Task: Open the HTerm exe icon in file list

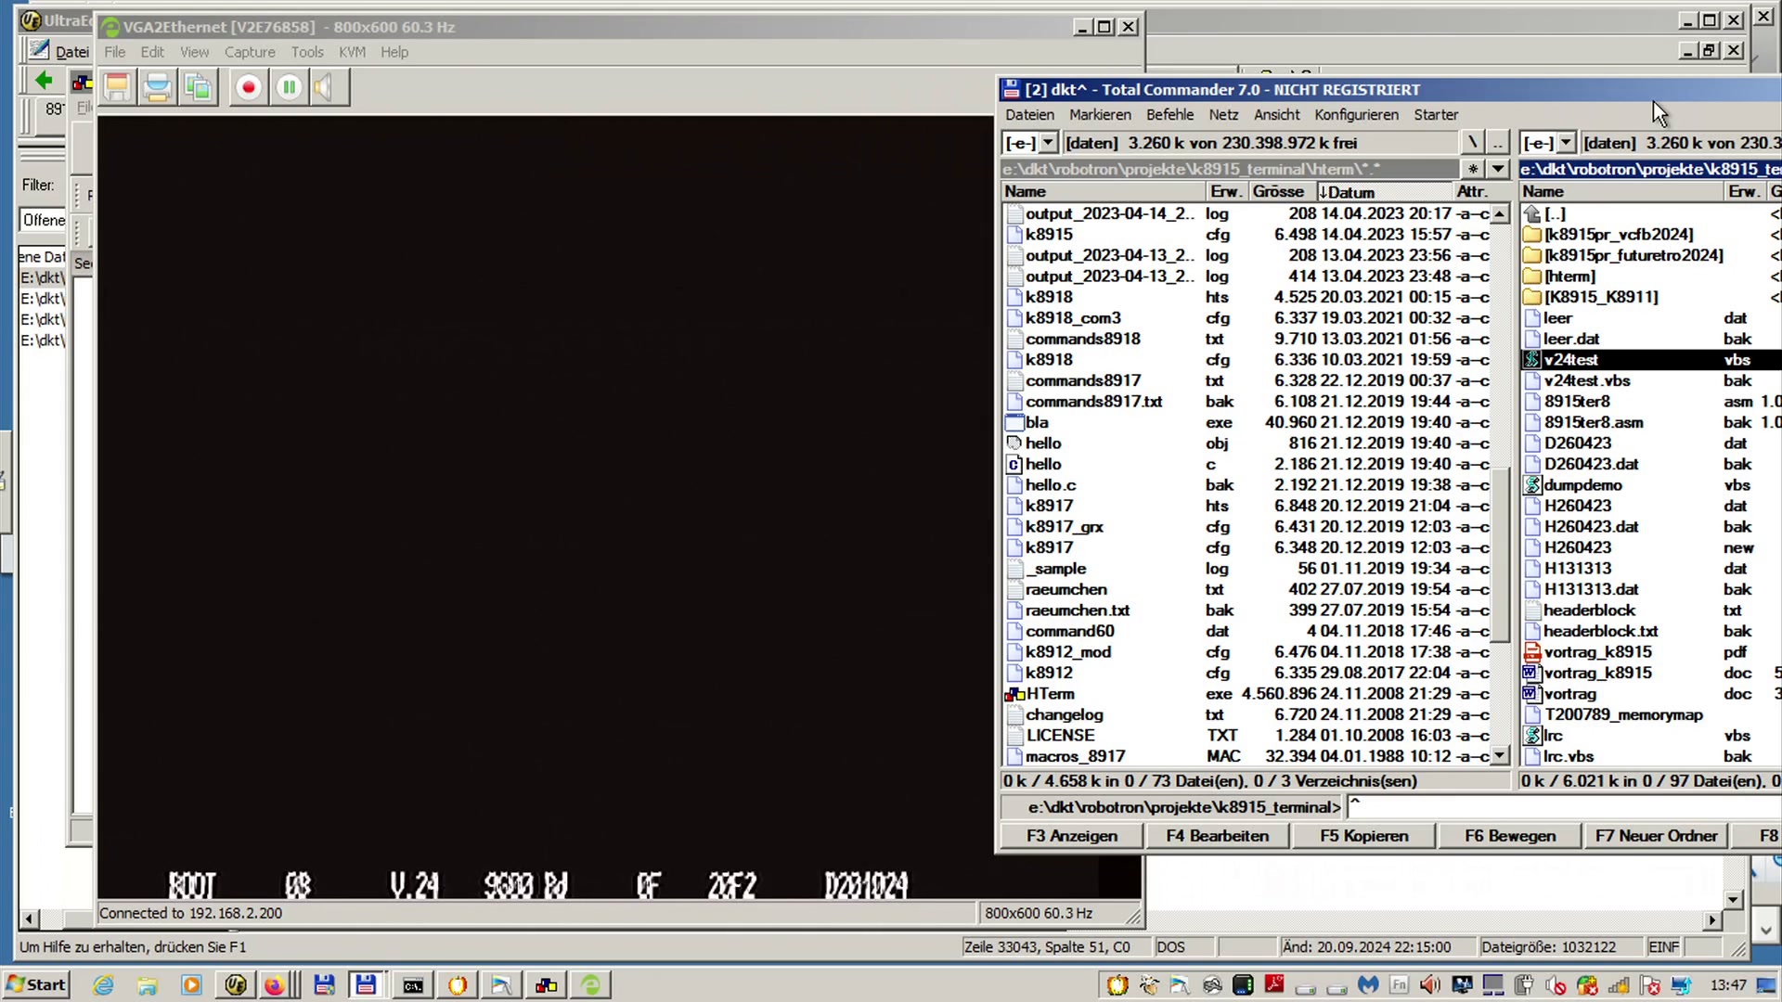Action: [1014, 694]
